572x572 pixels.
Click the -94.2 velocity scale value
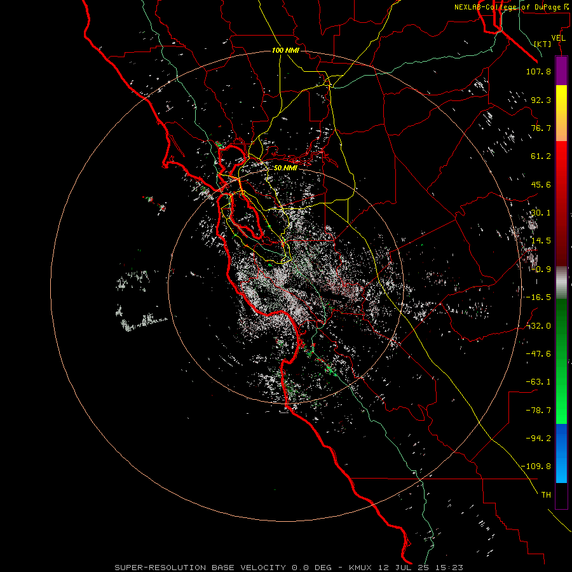538,438
